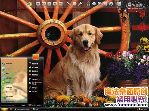Open the trash bin icon in dock
The width and height of the screenshot is (149, 111).
click(119, 4)
